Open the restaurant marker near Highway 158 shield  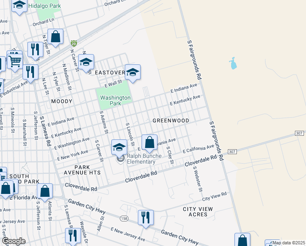pyautogui.click(x=145, y=217)
